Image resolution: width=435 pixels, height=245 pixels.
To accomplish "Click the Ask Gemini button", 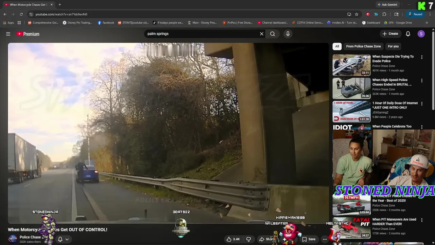I will point(387,5).
